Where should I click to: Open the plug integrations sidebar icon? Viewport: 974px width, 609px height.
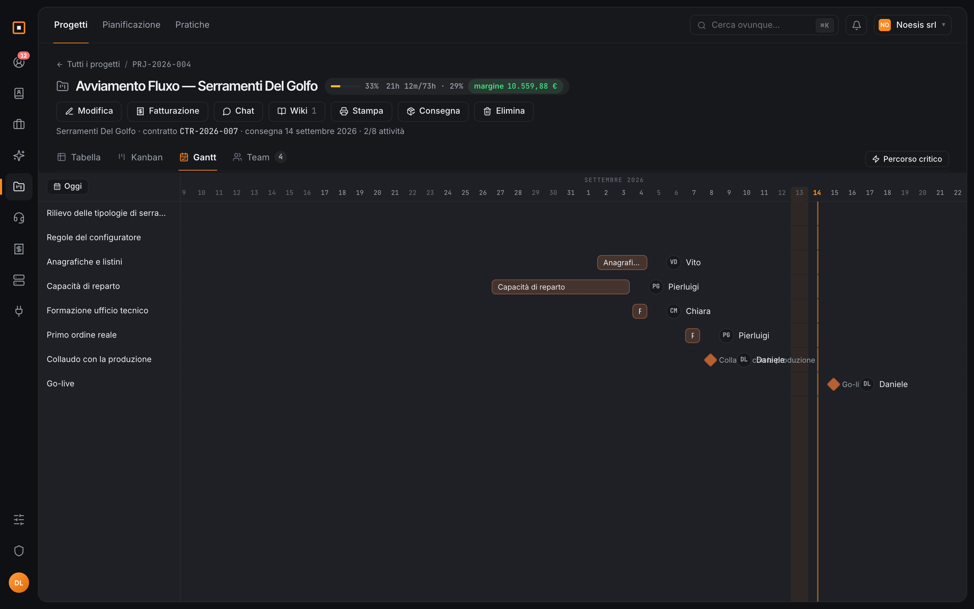[19, 311]
